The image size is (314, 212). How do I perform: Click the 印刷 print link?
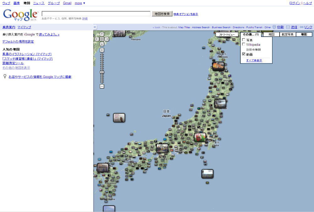pyautogui.click(x=280, y=27)
